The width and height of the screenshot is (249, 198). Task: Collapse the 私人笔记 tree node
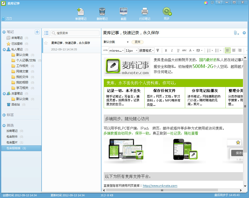(x=4, y=50)
